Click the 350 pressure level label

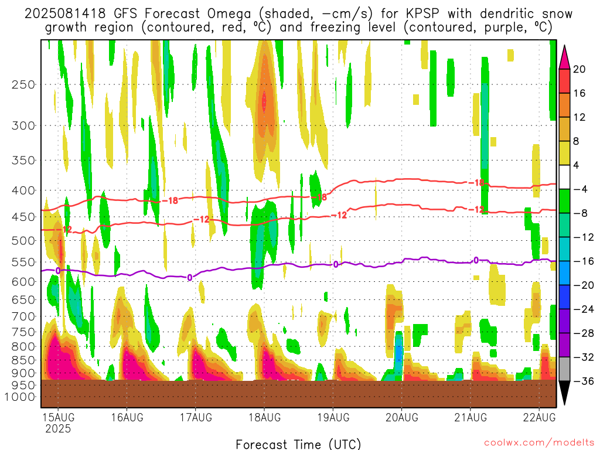[x=23, y=161]
